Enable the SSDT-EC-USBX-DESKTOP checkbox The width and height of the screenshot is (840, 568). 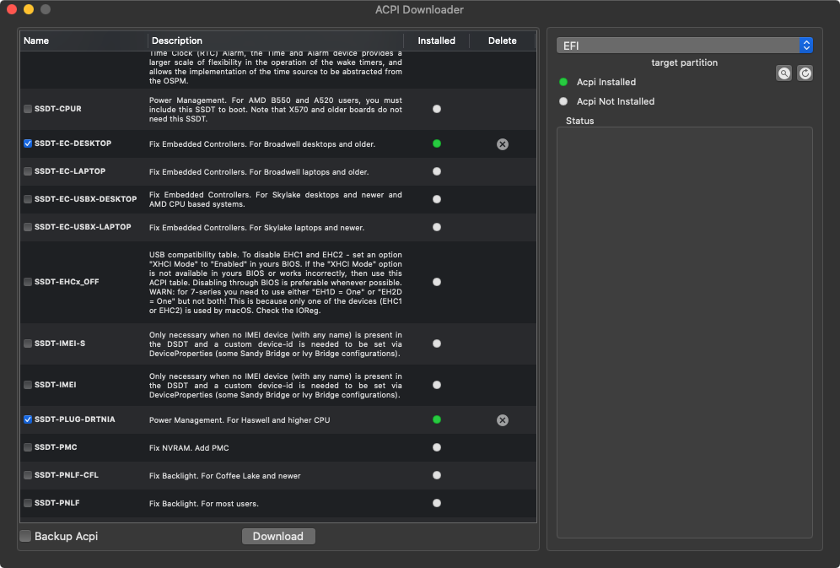28,199
